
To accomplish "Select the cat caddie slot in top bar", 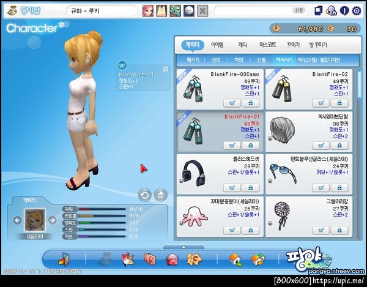I will click(x=161, y=11).
